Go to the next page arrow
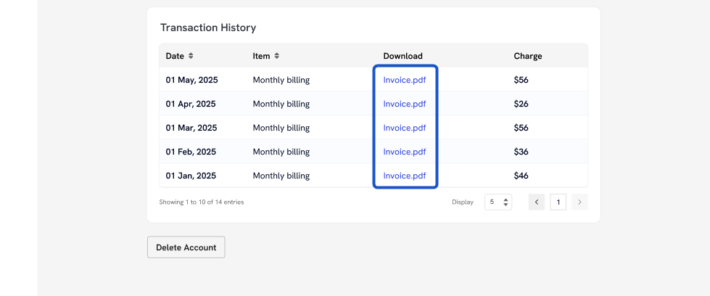 tap(579, 202)
